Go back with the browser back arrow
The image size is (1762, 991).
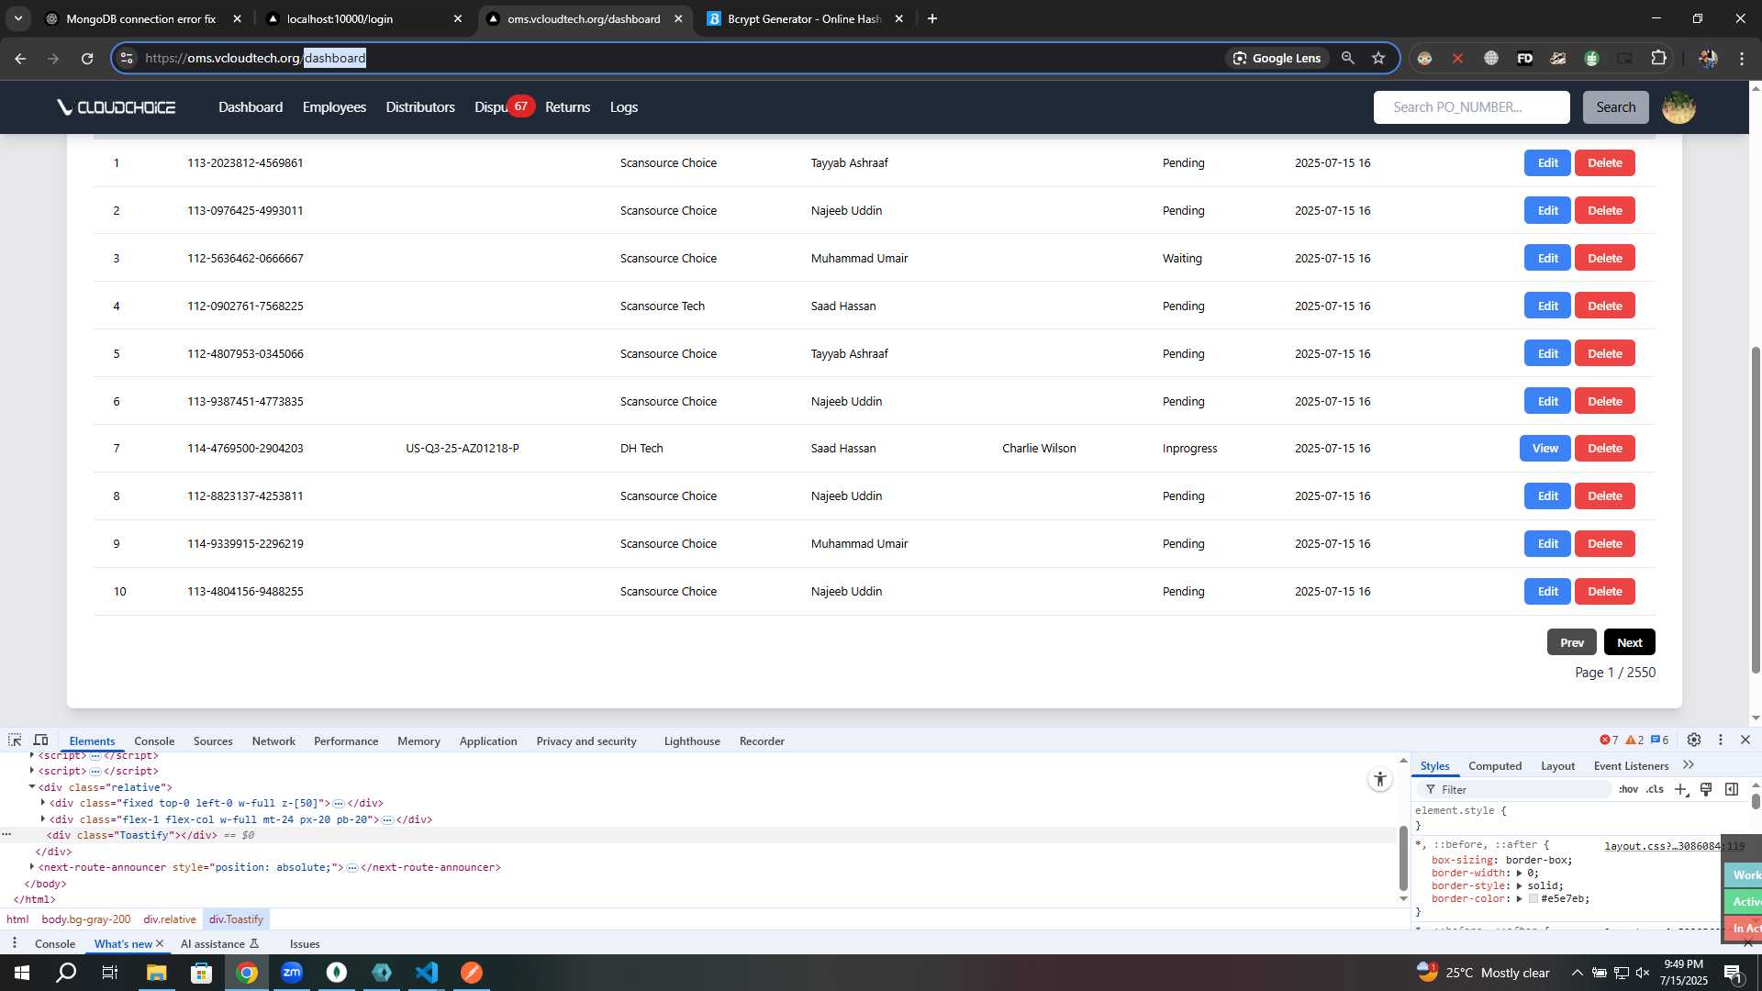[20, 58]
